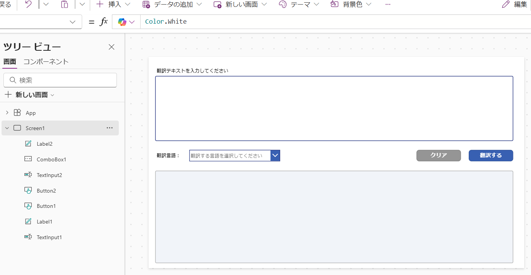Click the paste clipboard icon

[65, 5]
